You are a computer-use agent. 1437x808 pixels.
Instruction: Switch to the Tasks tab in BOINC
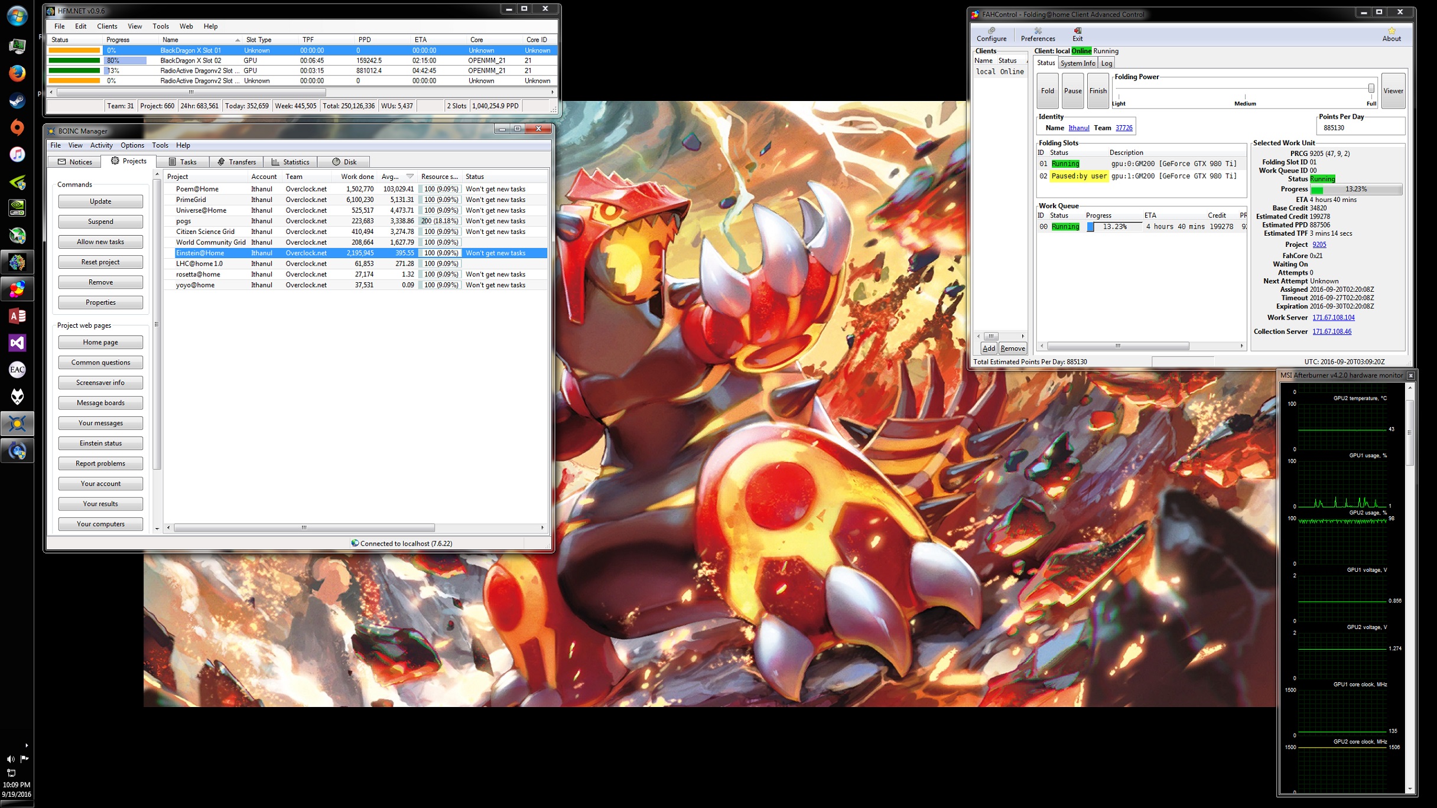point(183,162)
